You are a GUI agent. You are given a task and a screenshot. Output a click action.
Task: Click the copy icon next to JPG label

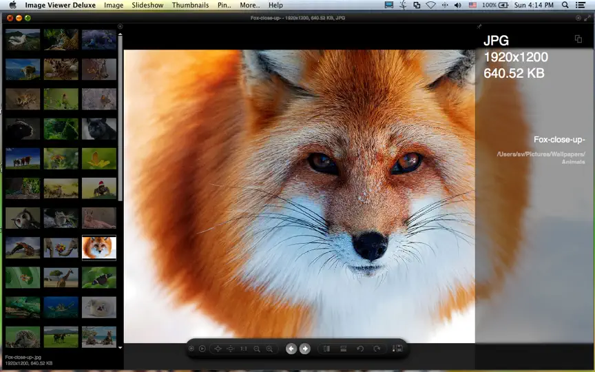pos(578,39)
